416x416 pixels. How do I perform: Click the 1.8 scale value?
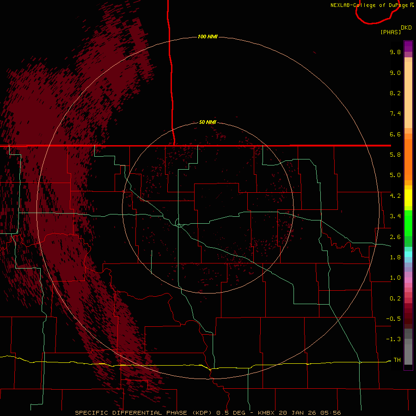[395, 257]
